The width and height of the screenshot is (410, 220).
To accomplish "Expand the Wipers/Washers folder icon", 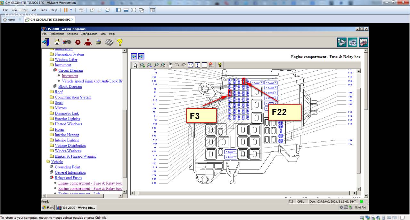I will click(x=52, y=151).
